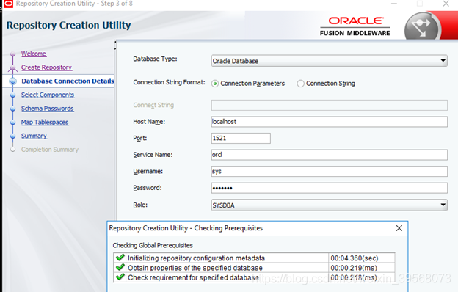Click the Service Name field containing orcl
The image size is (458, 292).
point(329,155)
